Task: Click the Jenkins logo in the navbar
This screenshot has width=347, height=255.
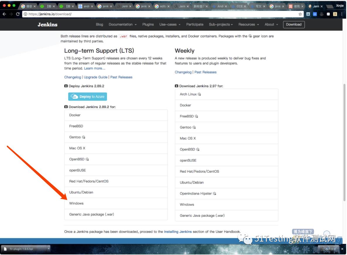Action: [x=47, y=25]
